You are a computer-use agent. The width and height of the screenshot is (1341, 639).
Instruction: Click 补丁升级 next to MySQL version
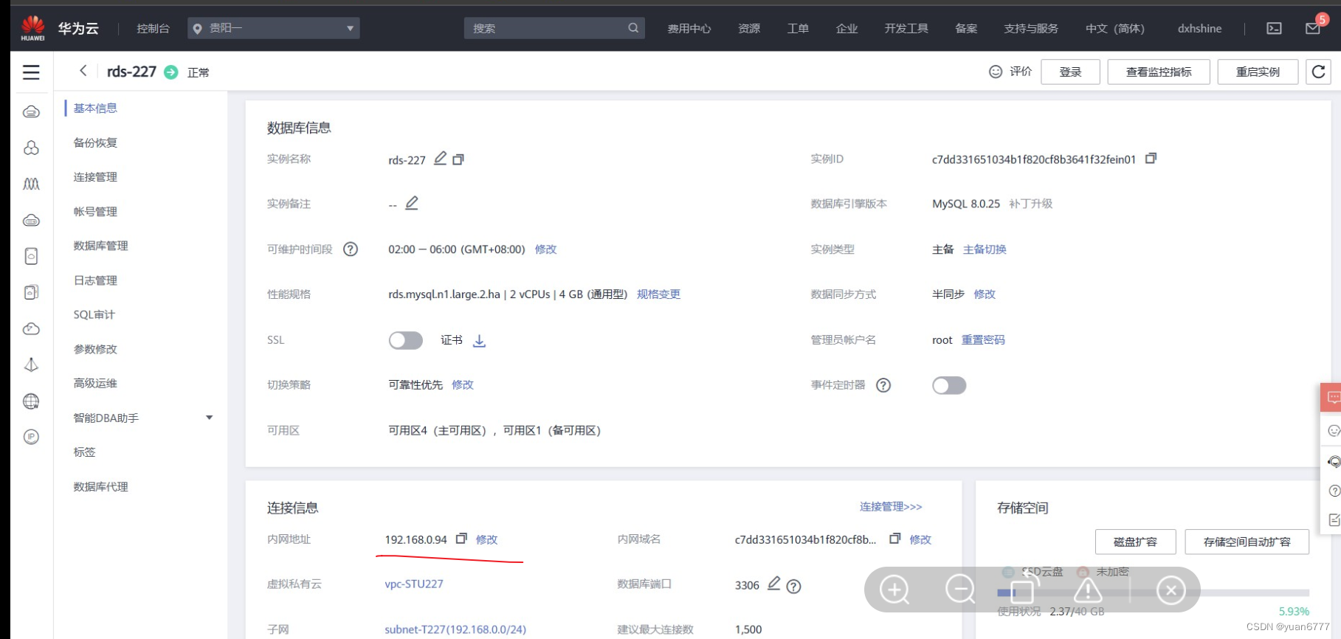(x=1030, y=204)
